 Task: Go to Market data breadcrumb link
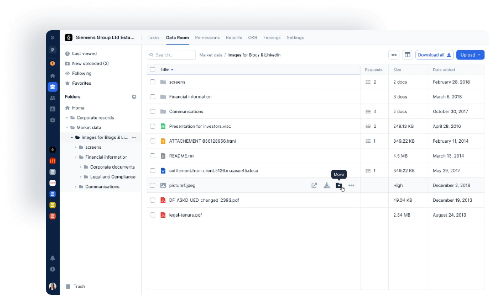pos(211,55)
